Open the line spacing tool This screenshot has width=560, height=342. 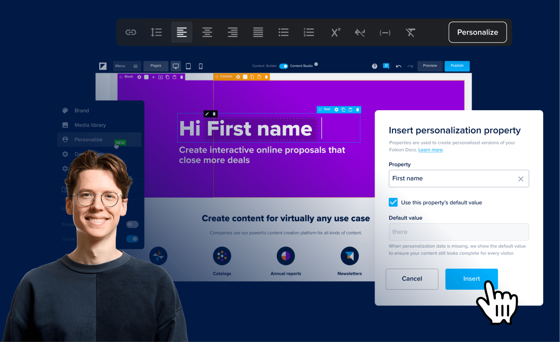pos(156,32)
